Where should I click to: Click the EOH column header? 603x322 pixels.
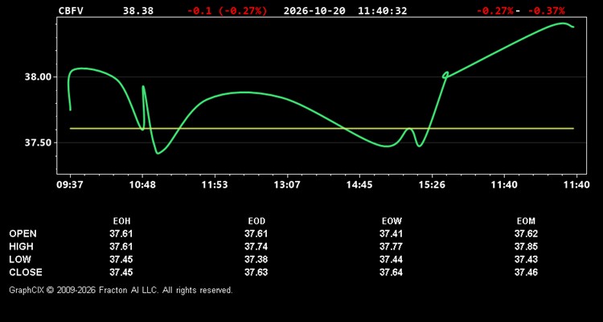point(121,221)
